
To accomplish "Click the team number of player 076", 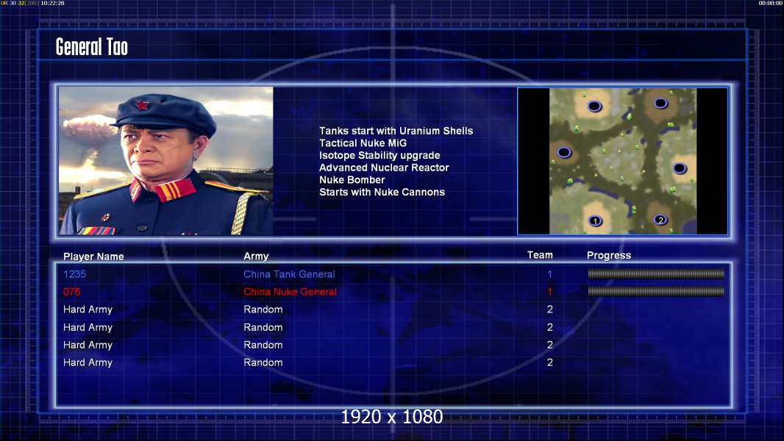I will click(x=549, y=292).
